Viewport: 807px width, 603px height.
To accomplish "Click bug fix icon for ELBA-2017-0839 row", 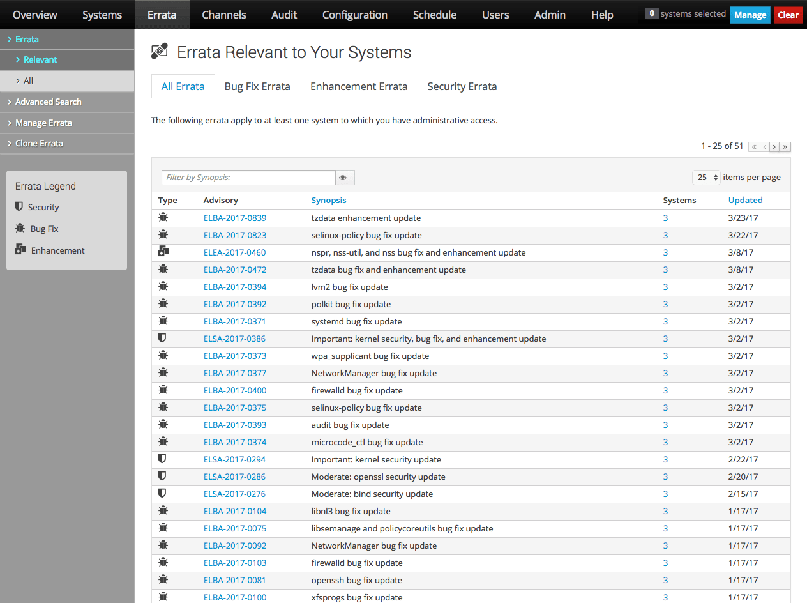I will coord(163,218).
